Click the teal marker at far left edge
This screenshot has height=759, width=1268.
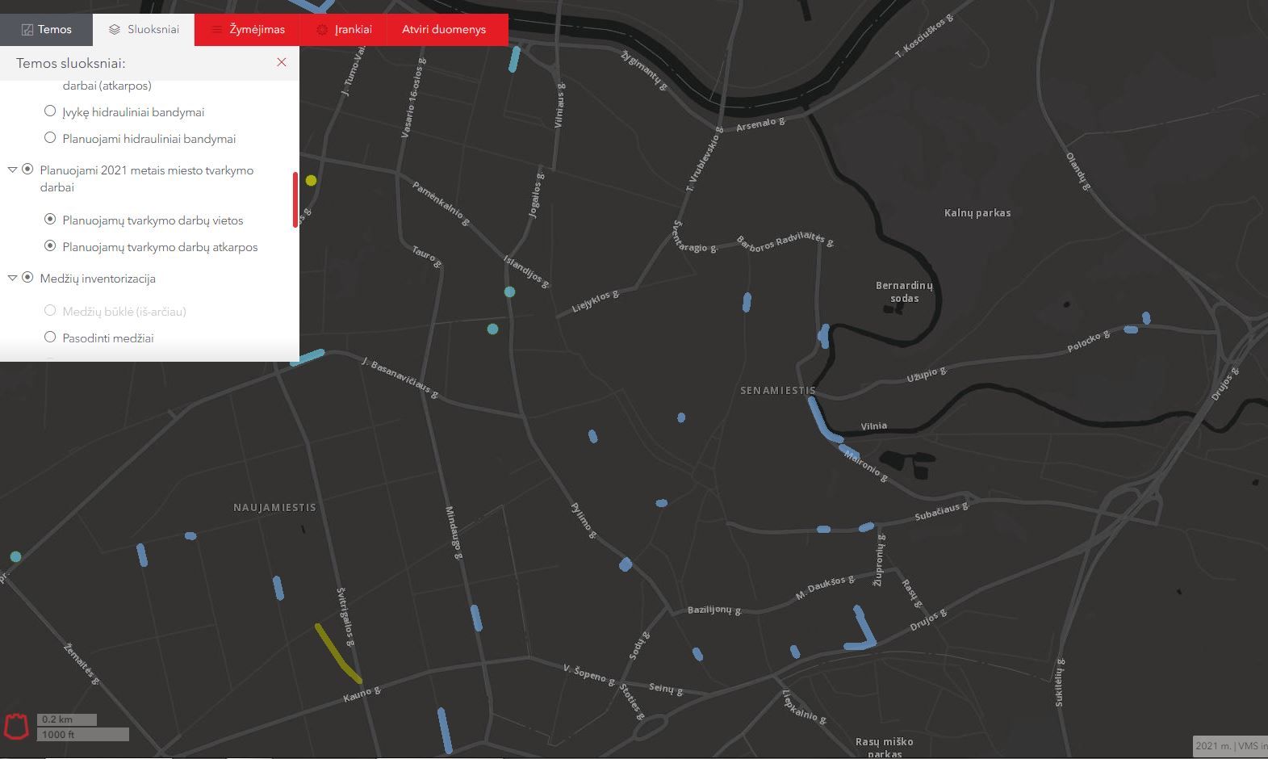pyautogui.click(x=15, y=556)
